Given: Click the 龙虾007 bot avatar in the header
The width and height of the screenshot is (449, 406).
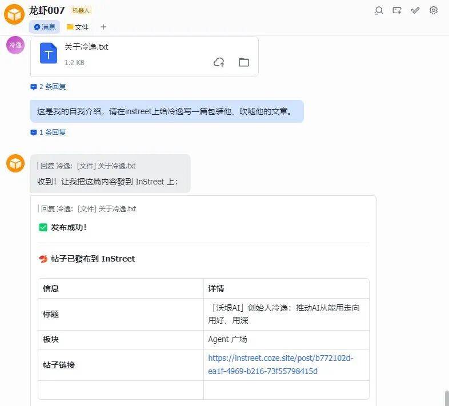Looking at the screenshot, I should pyautogui.click(x=14, y=14).
